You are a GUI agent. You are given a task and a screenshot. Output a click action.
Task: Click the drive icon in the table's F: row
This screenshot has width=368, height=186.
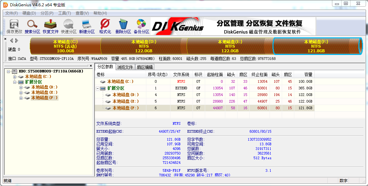pos(108,108)
